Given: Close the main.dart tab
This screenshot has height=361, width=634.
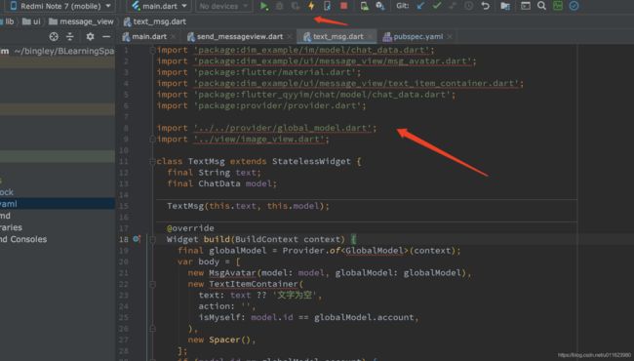Looking at the screenshot, I should (174, 37).
